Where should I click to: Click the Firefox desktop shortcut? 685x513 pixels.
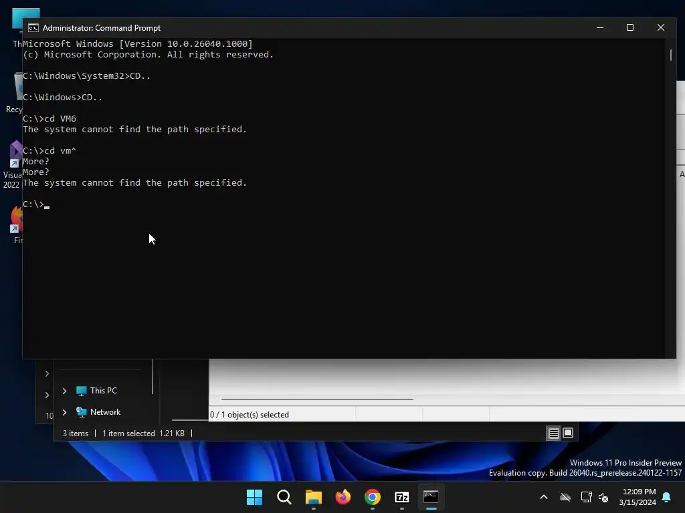16,224
